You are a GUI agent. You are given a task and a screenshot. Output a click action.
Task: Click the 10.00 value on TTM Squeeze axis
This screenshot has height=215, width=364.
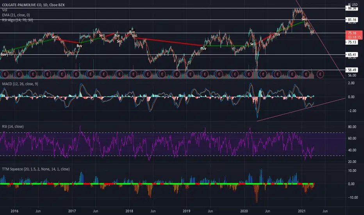coord(352,170)
